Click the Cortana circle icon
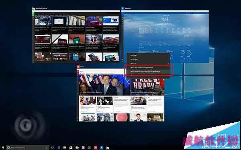The width and height of the screenshot is (241, 150). coord(8,148)
